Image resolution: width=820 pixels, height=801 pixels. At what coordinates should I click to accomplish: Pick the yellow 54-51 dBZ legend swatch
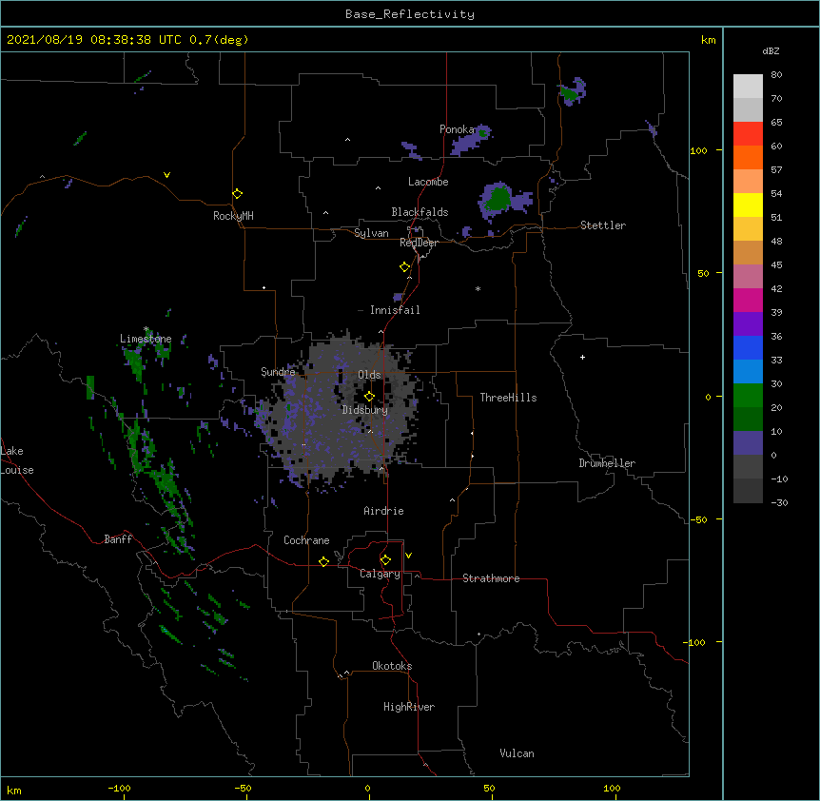pos(748,205)
